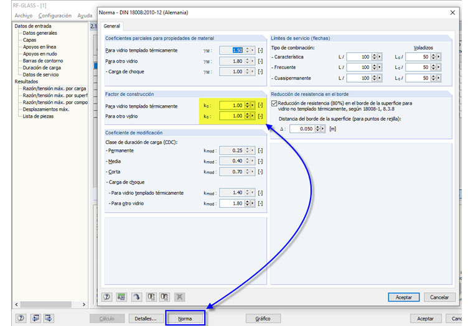
Task: Go to next input table icon
Action: point(49,318)
